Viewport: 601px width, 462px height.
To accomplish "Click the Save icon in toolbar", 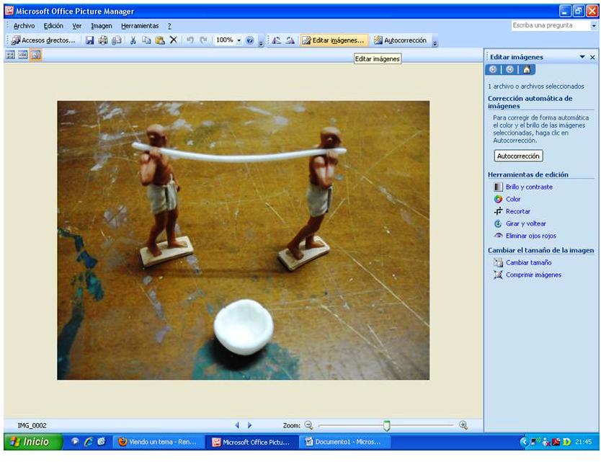I will click(90, 40).
